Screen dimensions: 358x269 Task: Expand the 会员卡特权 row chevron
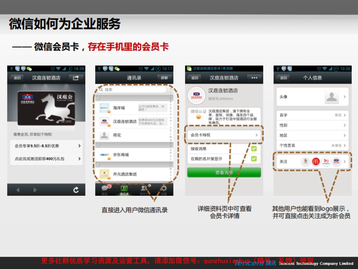click(x=257, y=135)
